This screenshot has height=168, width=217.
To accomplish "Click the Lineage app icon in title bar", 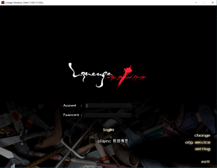I will tap(3, 3).
